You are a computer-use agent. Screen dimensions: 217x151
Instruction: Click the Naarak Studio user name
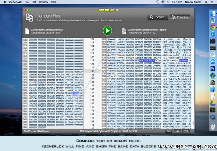point(193,2)
